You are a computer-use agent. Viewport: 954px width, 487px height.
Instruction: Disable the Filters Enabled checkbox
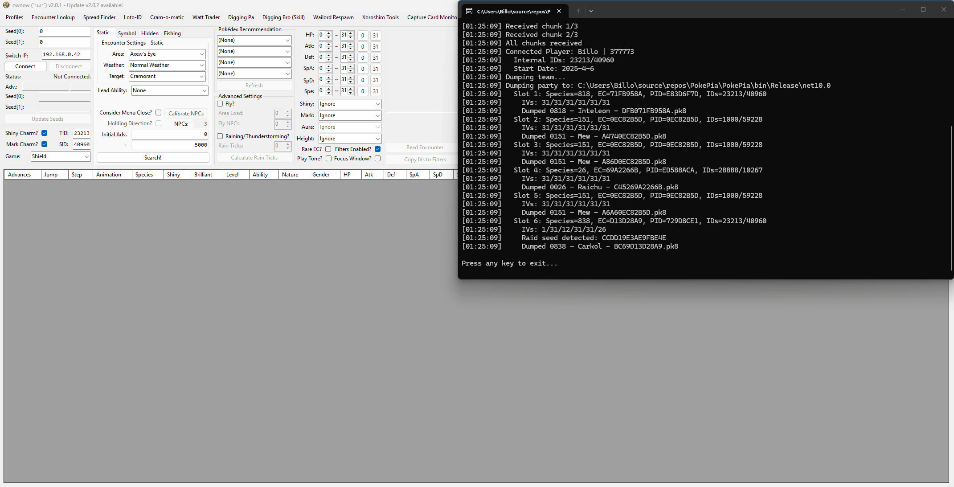pos(378,149)
